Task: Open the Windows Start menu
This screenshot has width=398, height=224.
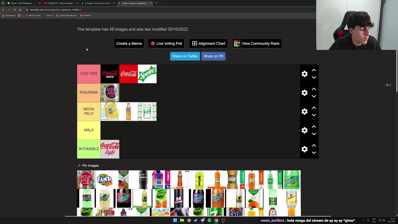Action: point(175,220)
